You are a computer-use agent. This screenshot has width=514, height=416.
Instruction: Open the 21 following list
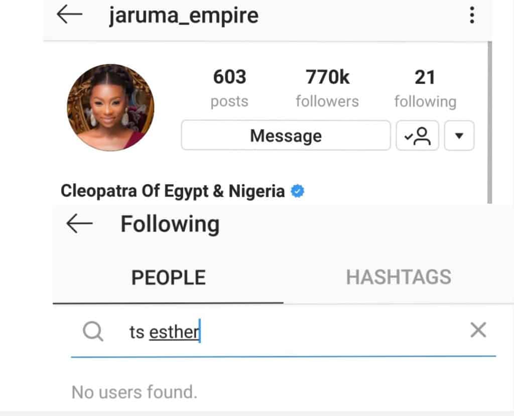[x=425, y=88]
